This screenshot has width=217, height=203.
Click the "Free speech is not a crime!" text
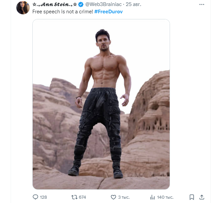tap(63, 12)
